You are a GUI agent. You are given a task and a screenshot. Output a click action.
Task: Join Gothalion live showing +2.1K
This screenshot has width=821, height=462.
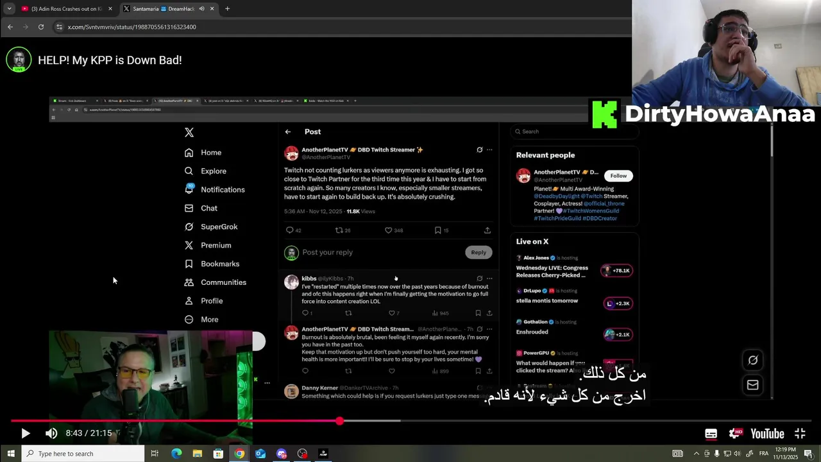[x=618, y=334]
